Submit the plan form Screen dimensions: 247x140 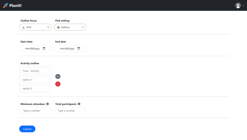[x=27, y=129]
